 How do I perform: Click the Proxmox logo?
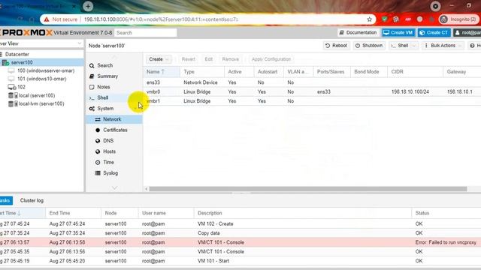[27, 32]
